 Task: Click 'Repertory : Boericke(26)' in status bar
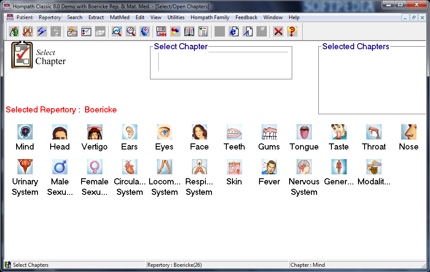(x=174, y=265)
